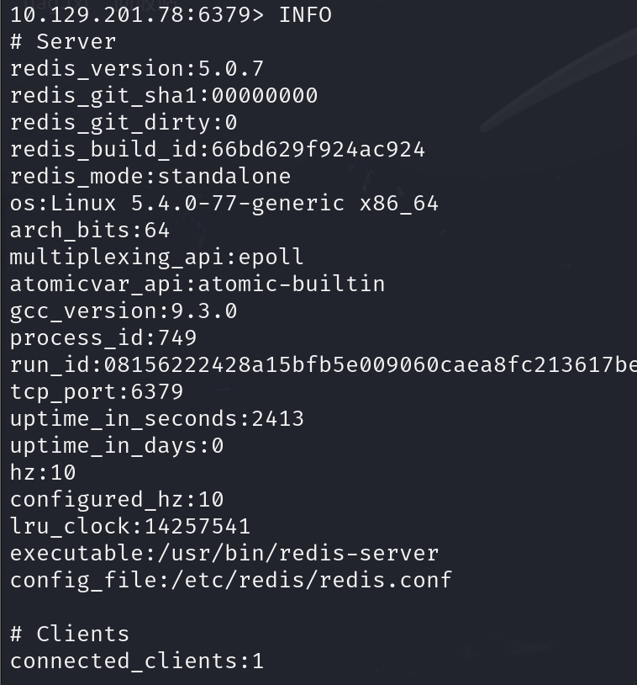Click the multiplexing_api:epoll line

(x=157, y=258)
